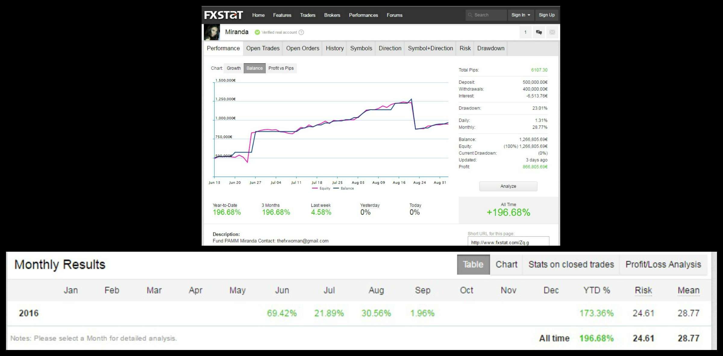Screen dimensions: 723x356
Task: Click the envelope message icon
Action: click(552, 32)
